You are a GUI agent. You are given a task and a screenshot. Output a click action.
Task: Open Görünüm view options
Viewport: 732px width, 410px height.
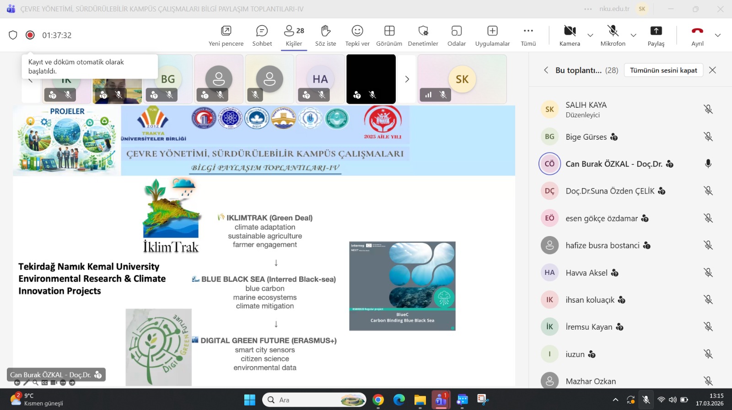(x=389, y=36)
